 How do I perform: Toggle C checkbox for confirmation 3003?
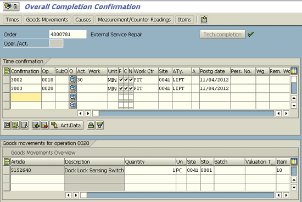pyautogui.click(x=126, y=88)
